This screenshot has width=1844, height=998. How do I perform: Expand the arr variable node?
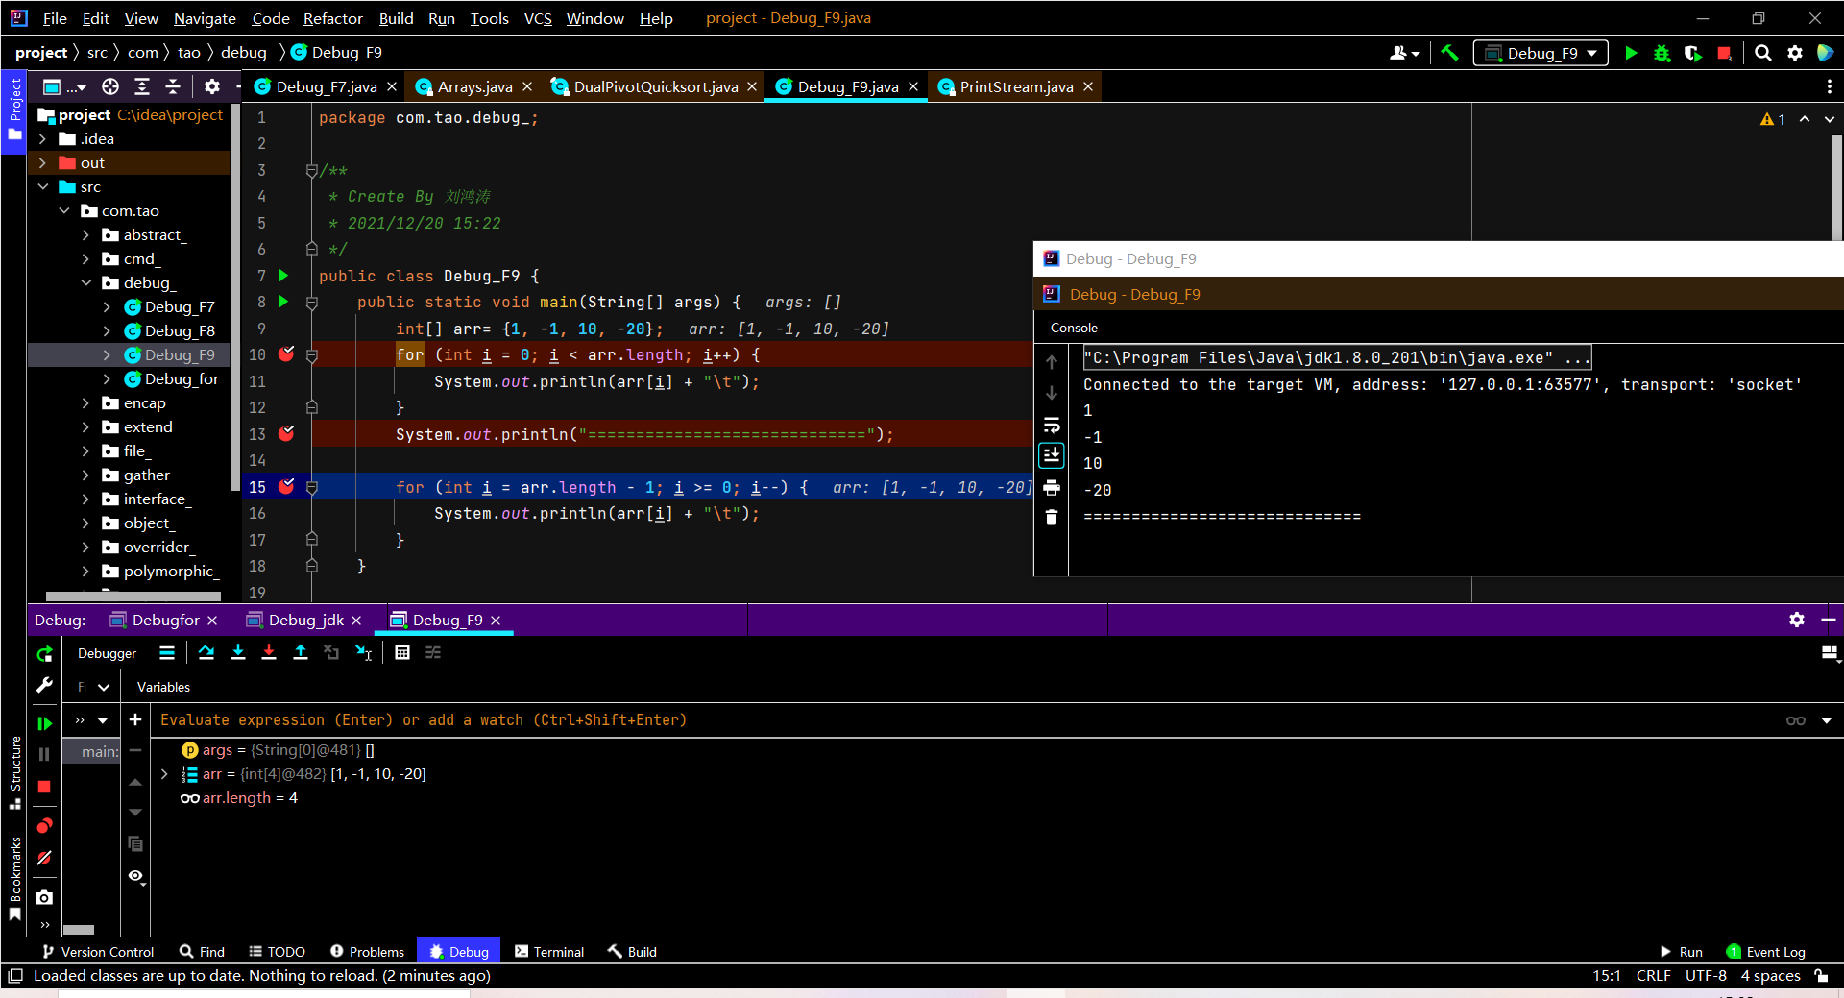[x=164, y=774]
